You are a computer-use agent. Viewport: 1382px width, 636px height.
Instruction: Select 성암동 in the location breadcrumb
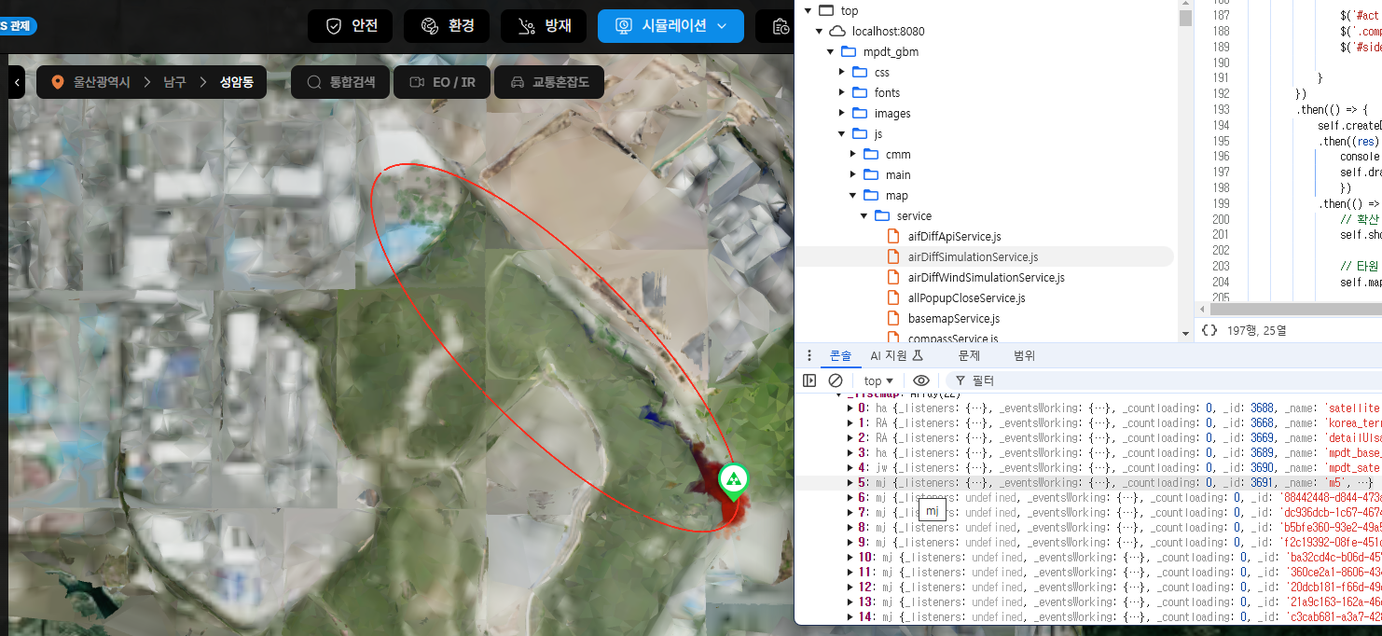(237, 82)
